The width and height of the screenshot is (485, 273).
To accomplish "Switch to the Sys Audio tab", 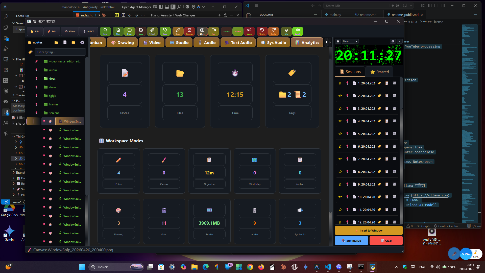I will (x=273, y=42).
